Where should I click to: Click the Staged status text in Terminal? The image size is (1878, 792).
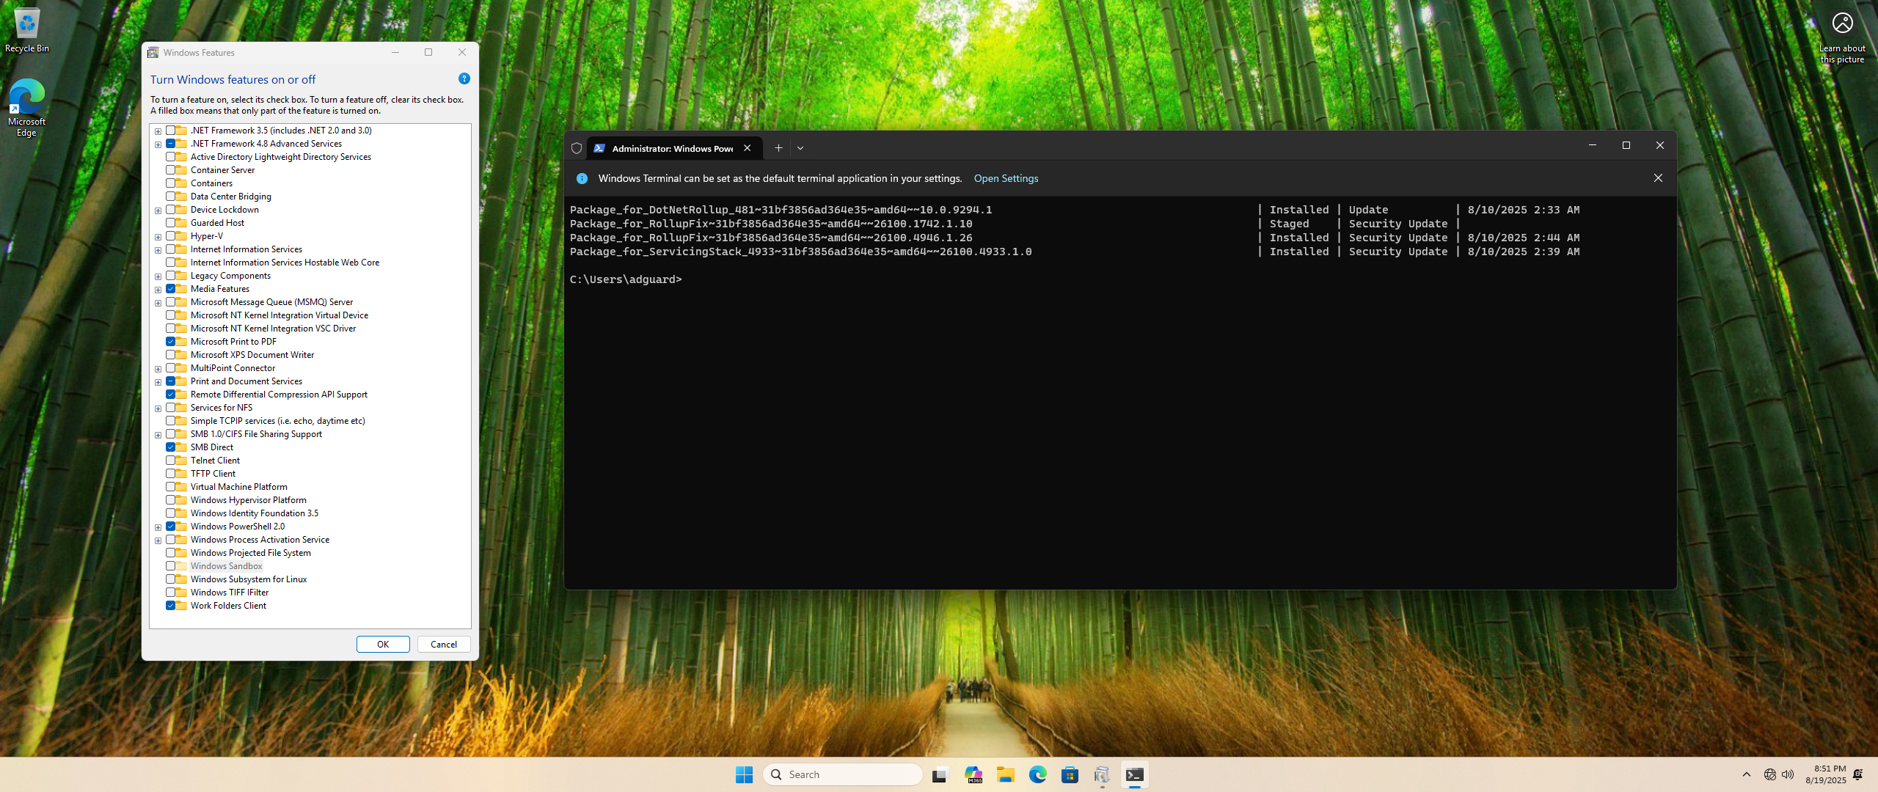pyautogui.click(x=1289, y=224)
